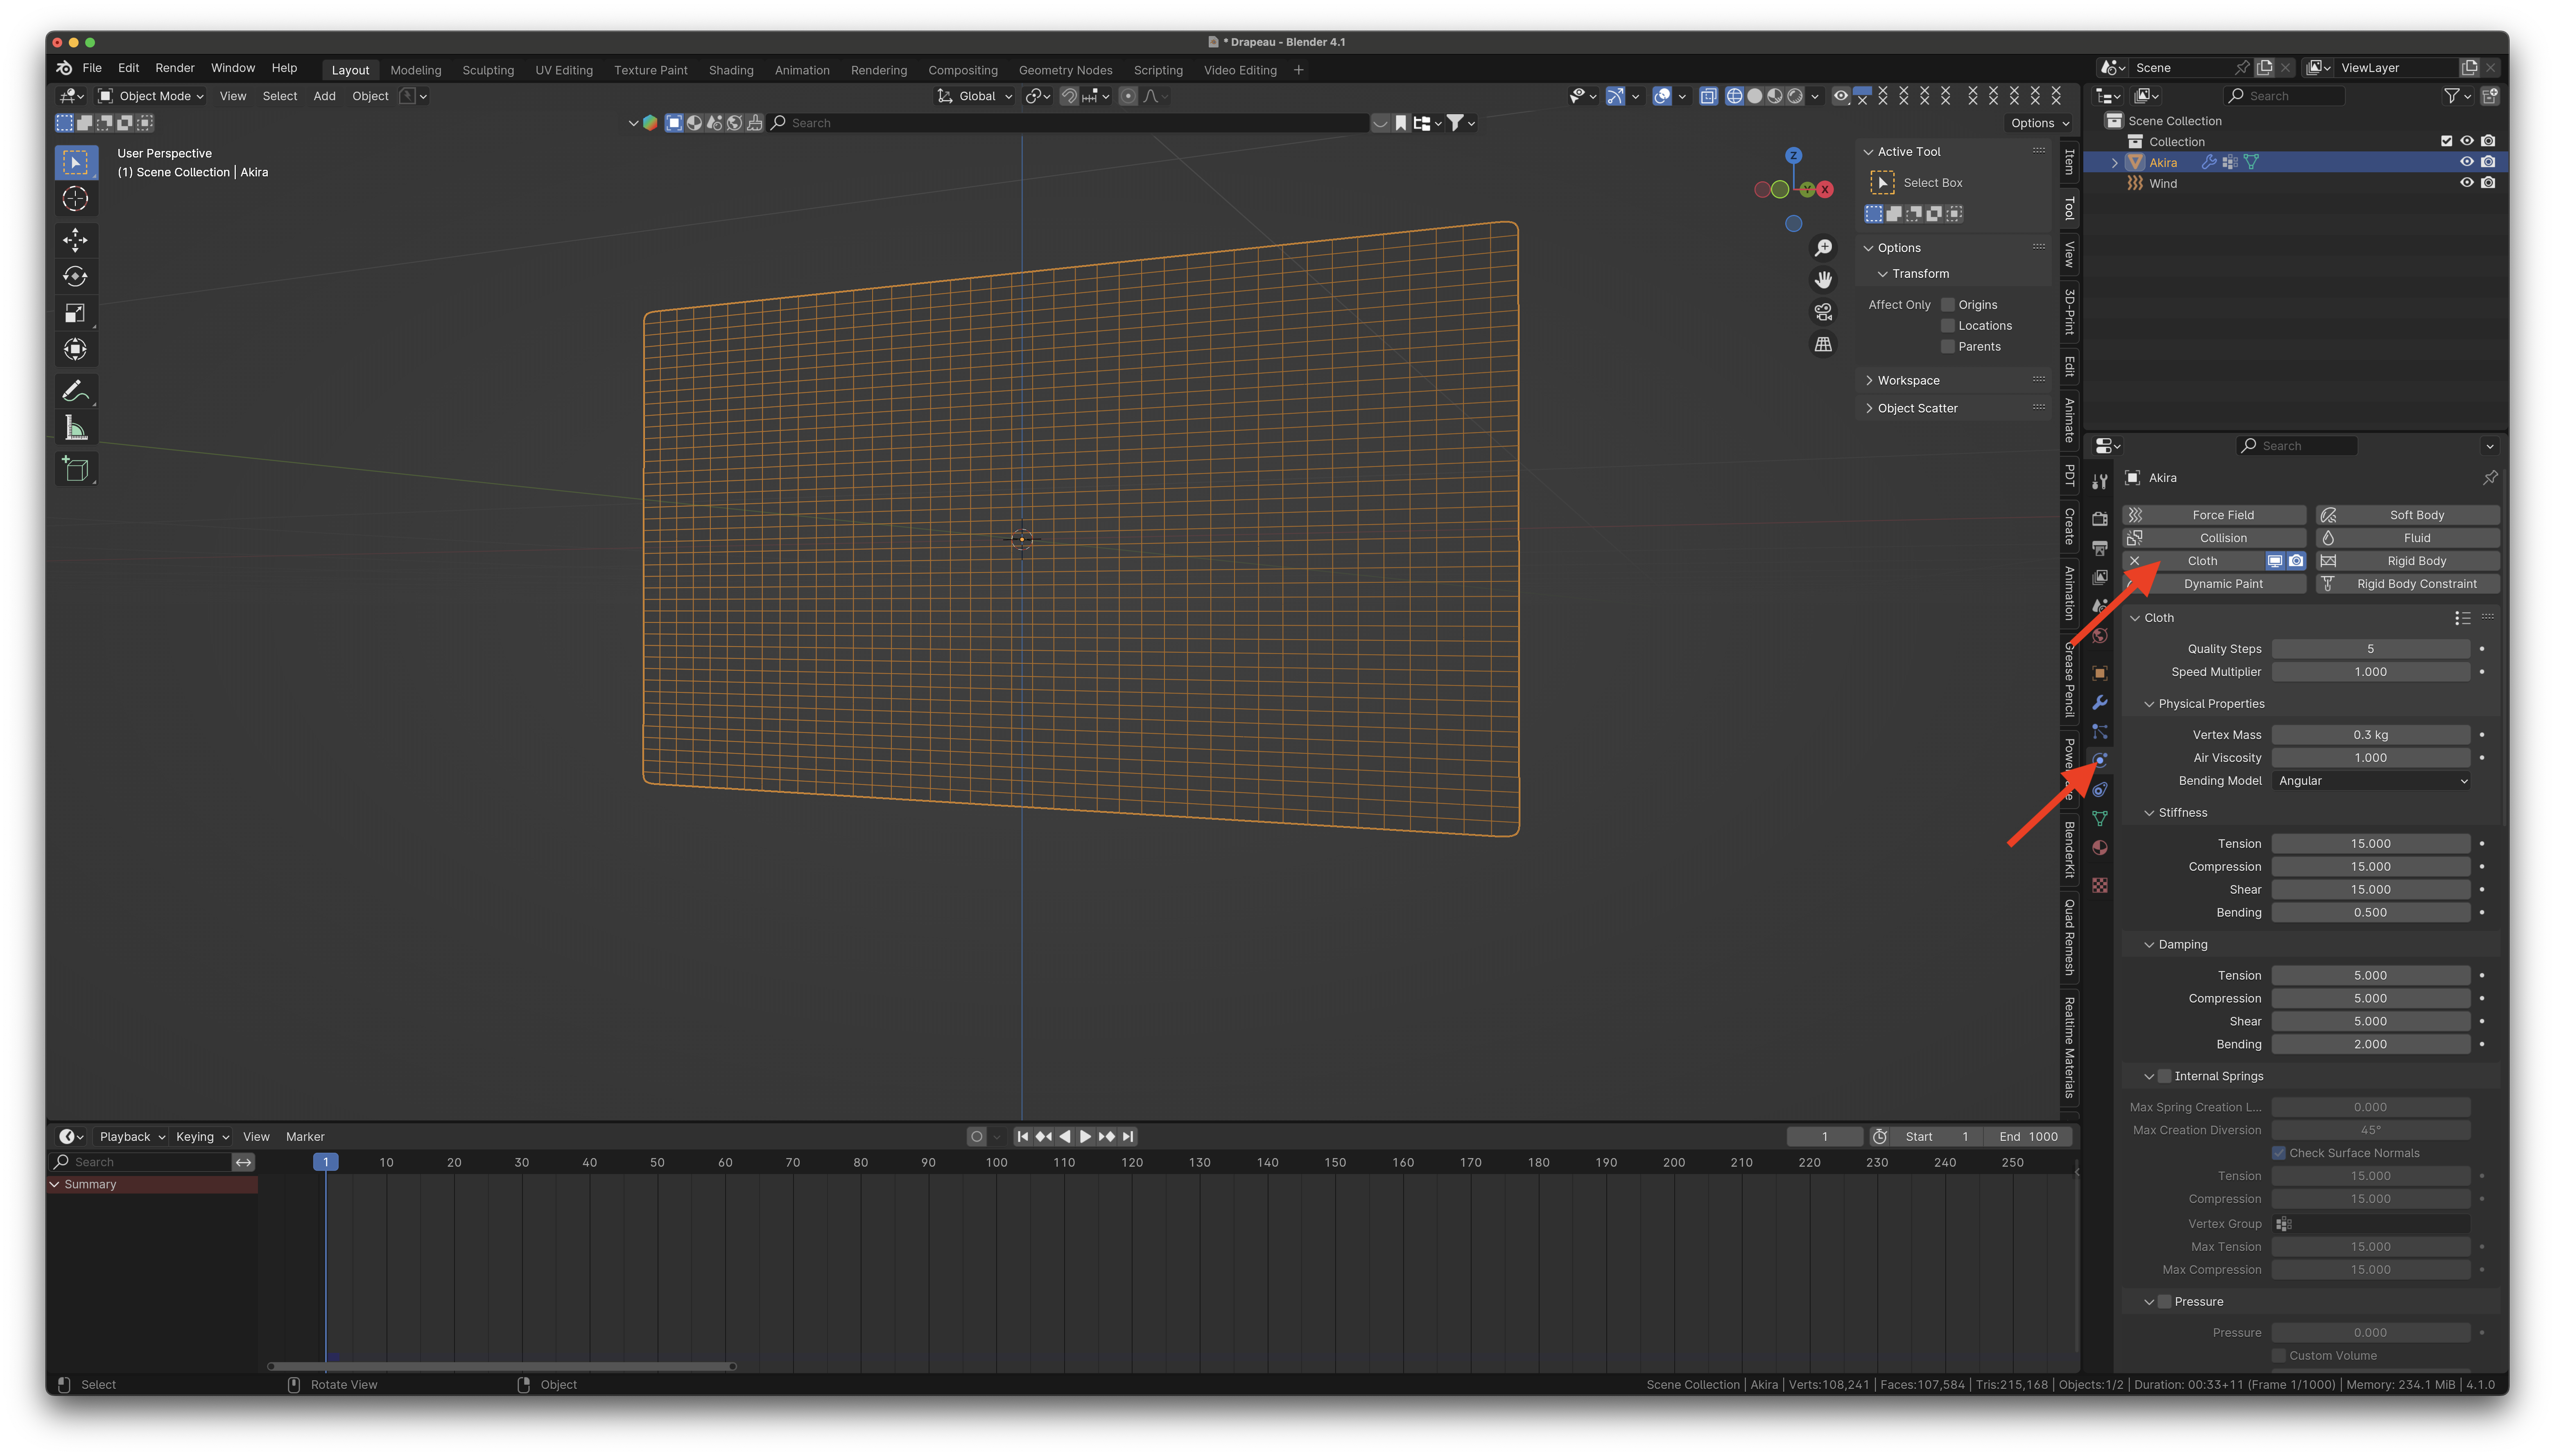This screenshot has width=2555, height=1456.
Task: Open the Add menu in viewport header
Action: (324, 96)
